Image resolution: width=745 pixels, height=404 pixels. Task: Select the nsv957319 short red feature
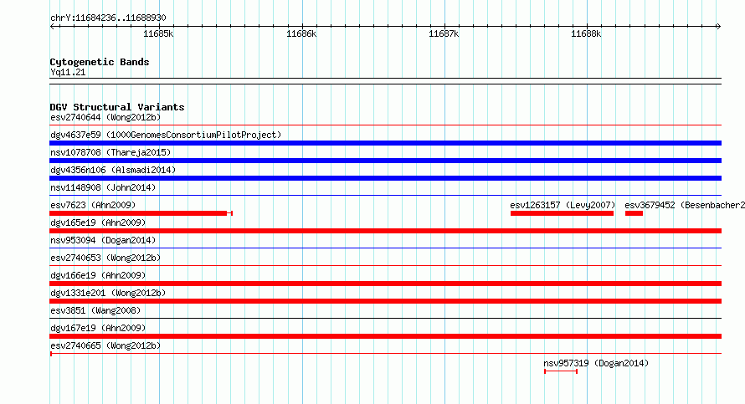[x=561, y=371]
